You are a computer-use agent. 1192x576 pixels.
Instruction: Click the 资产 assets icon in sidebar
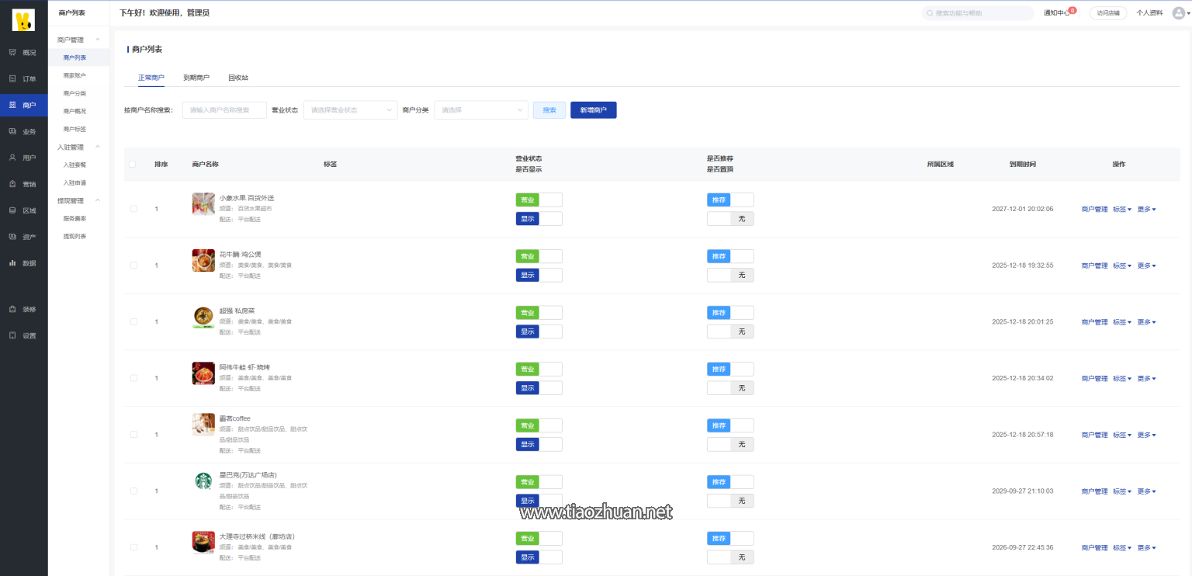point(12,237)
